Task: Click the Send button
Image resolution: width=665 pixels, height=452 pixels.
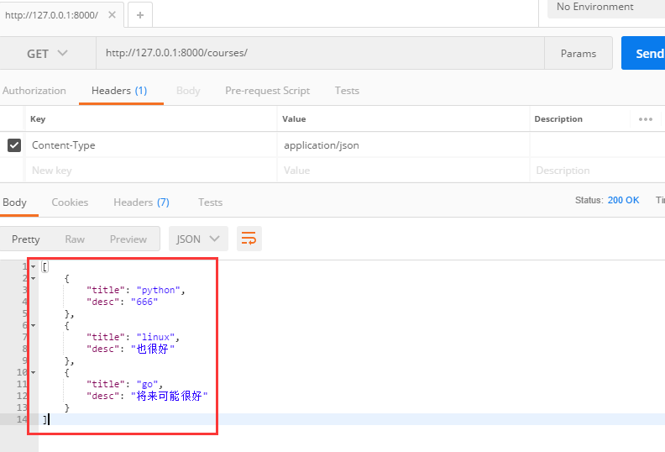Action: point(647,54)
